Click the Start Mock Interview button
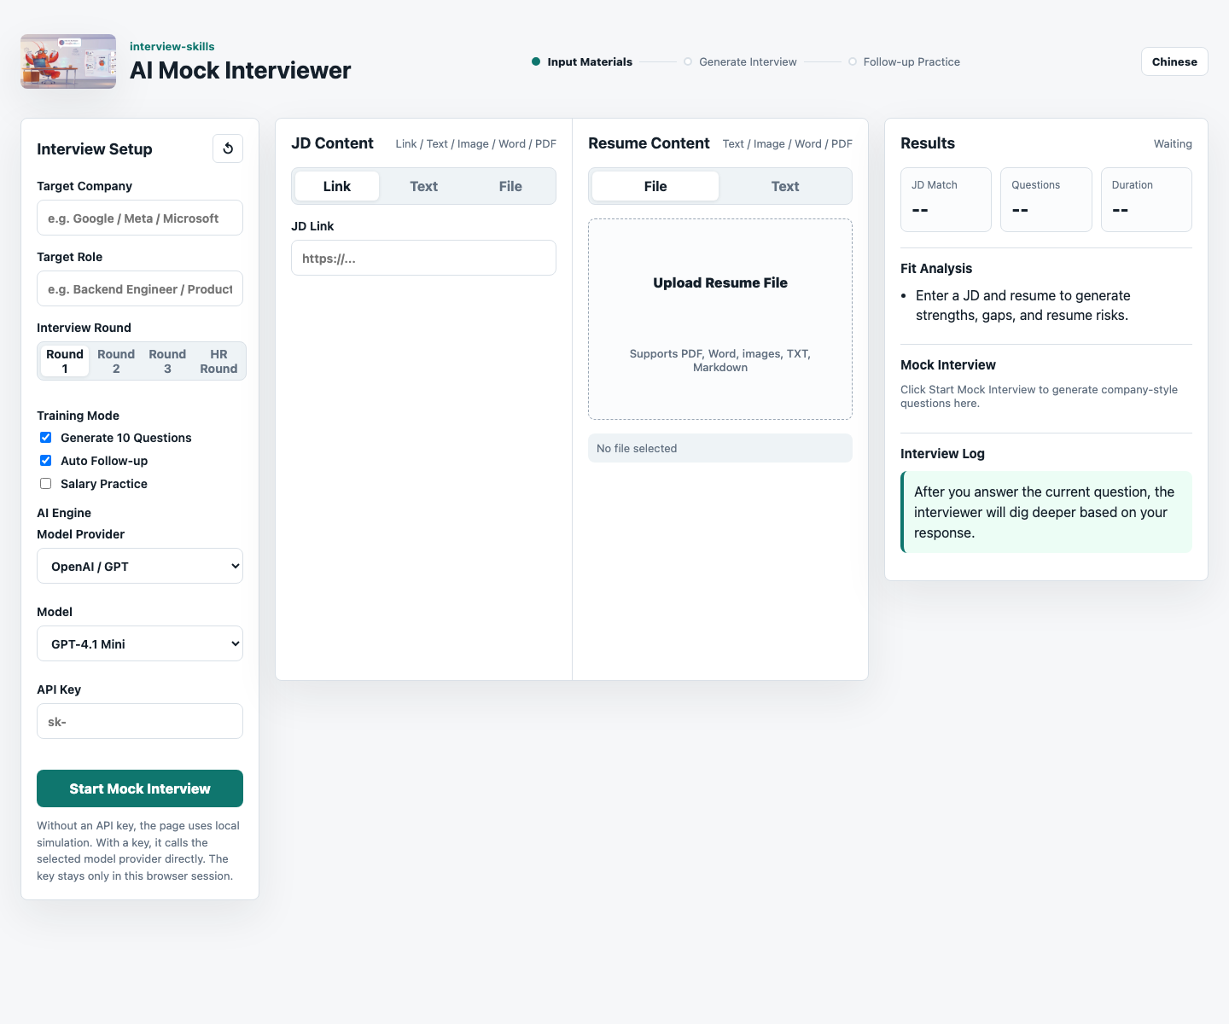 (140, 788)
